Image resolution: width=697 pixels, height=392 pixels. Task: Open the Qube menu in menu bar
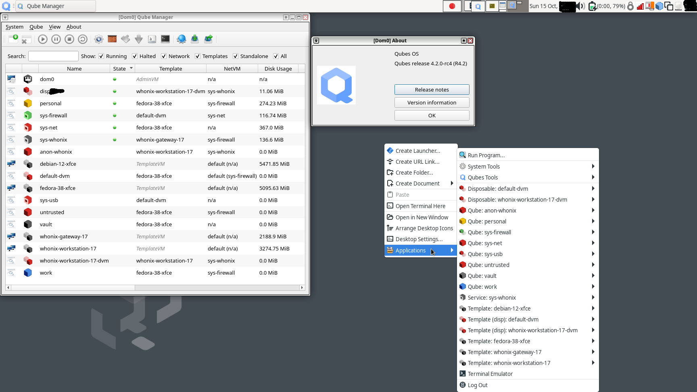pos(36,27)
